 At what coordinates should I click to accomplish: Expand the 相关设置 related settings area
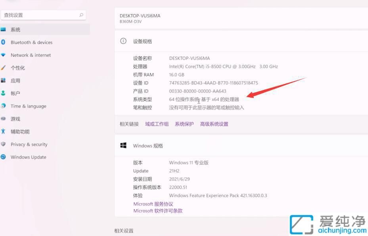(123, 230)
